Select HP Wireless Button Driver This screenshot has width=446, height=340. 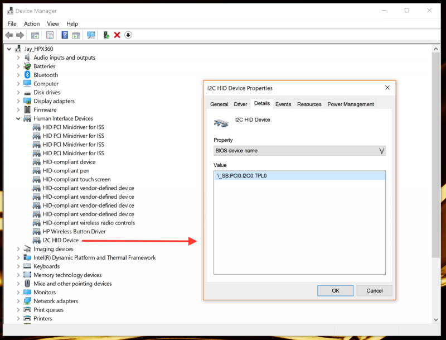[74, 232]
